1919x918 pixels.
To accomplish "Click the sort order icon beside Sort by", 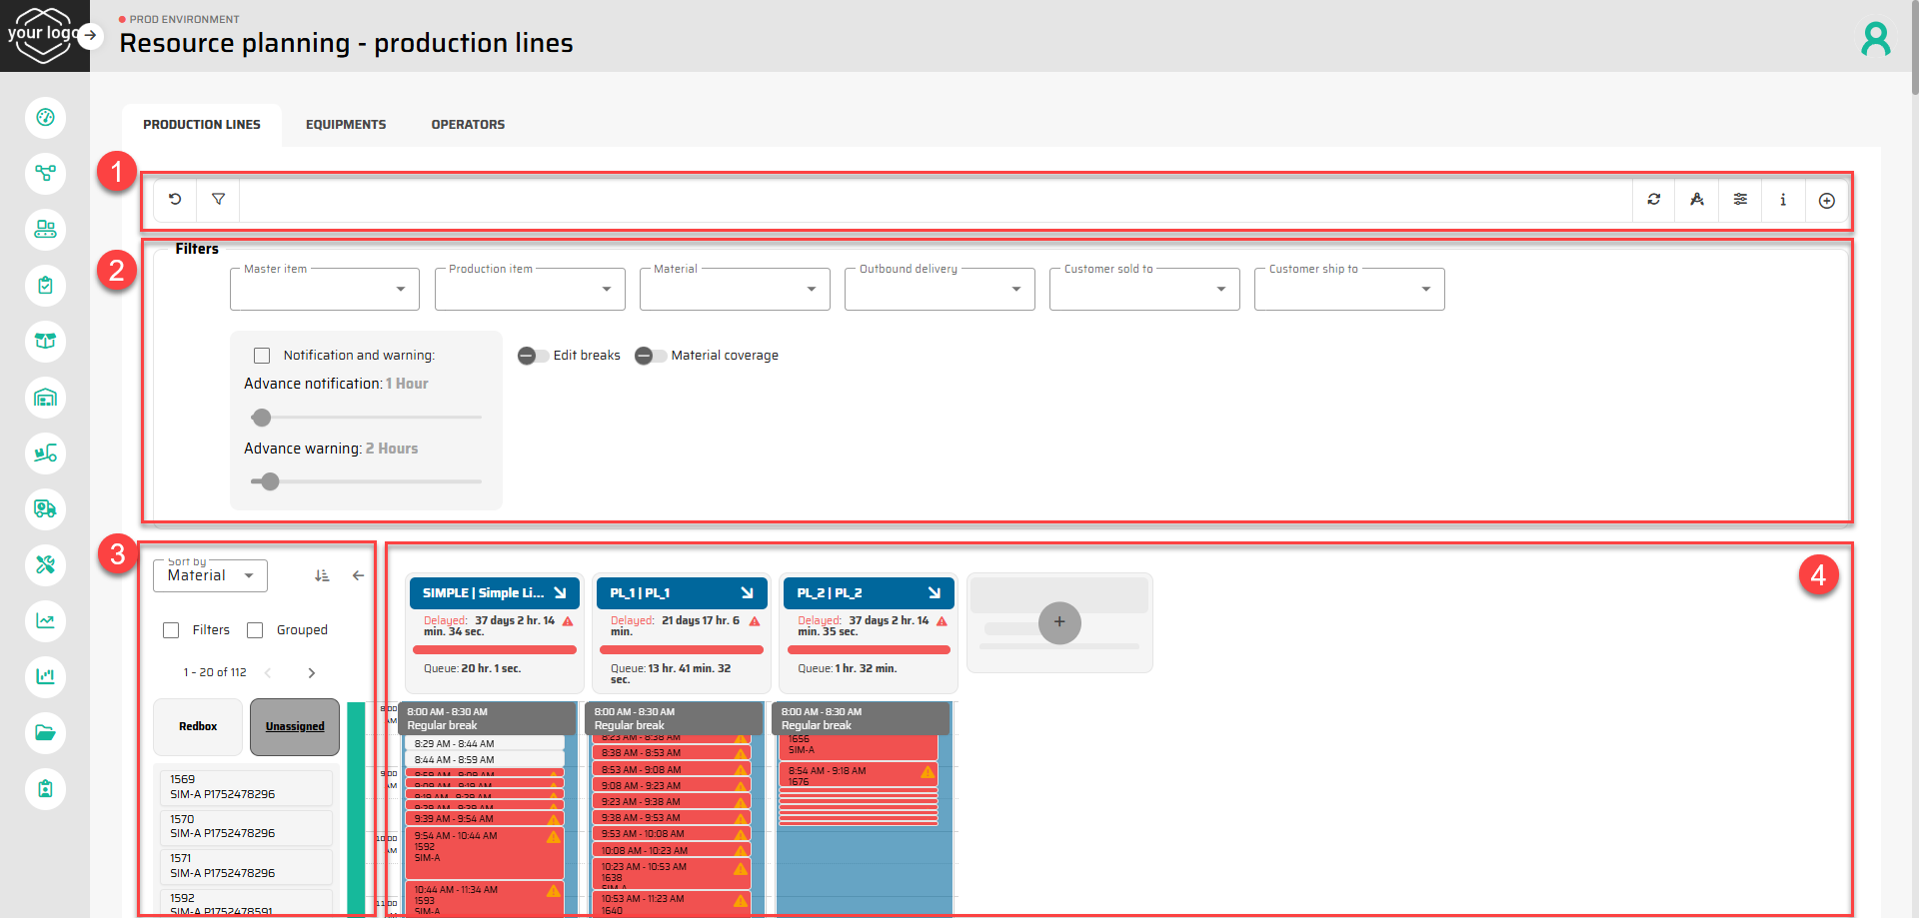I will click(x=322, y=575).
